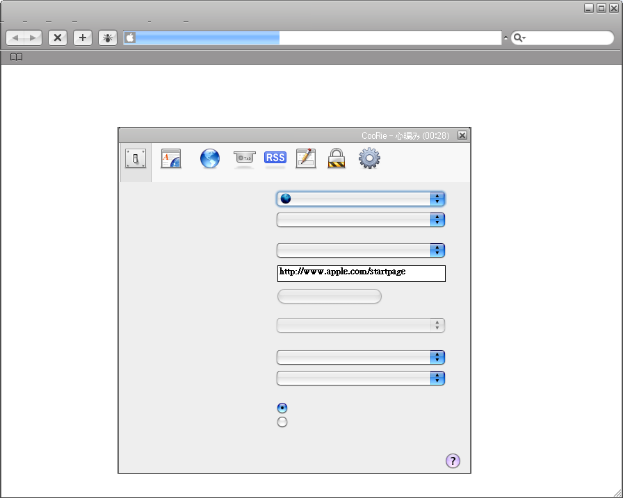623x498 pixels.
Task: Open Bookmarks preferences (globe icon)
Action: 210,159
